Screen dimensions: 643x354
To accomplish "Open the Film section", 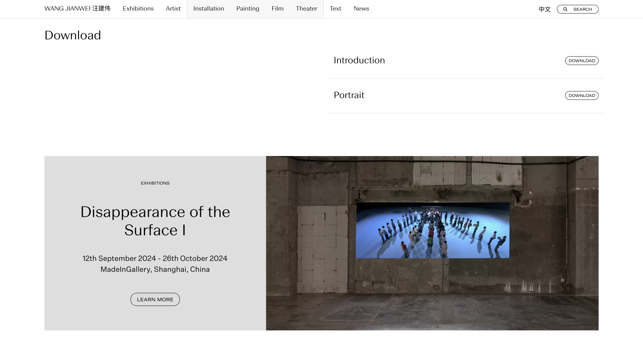I will (278, 9).
